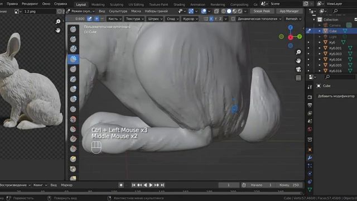Image resolution: width=357 pixels, height=201 pixels.
Task: Select the active Clay Strips brush
Action: click(73, 59)
